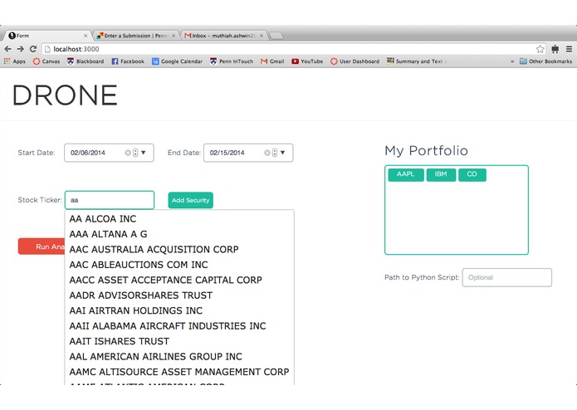
Task: Click the Add Security button
Action: pos(191,200)
